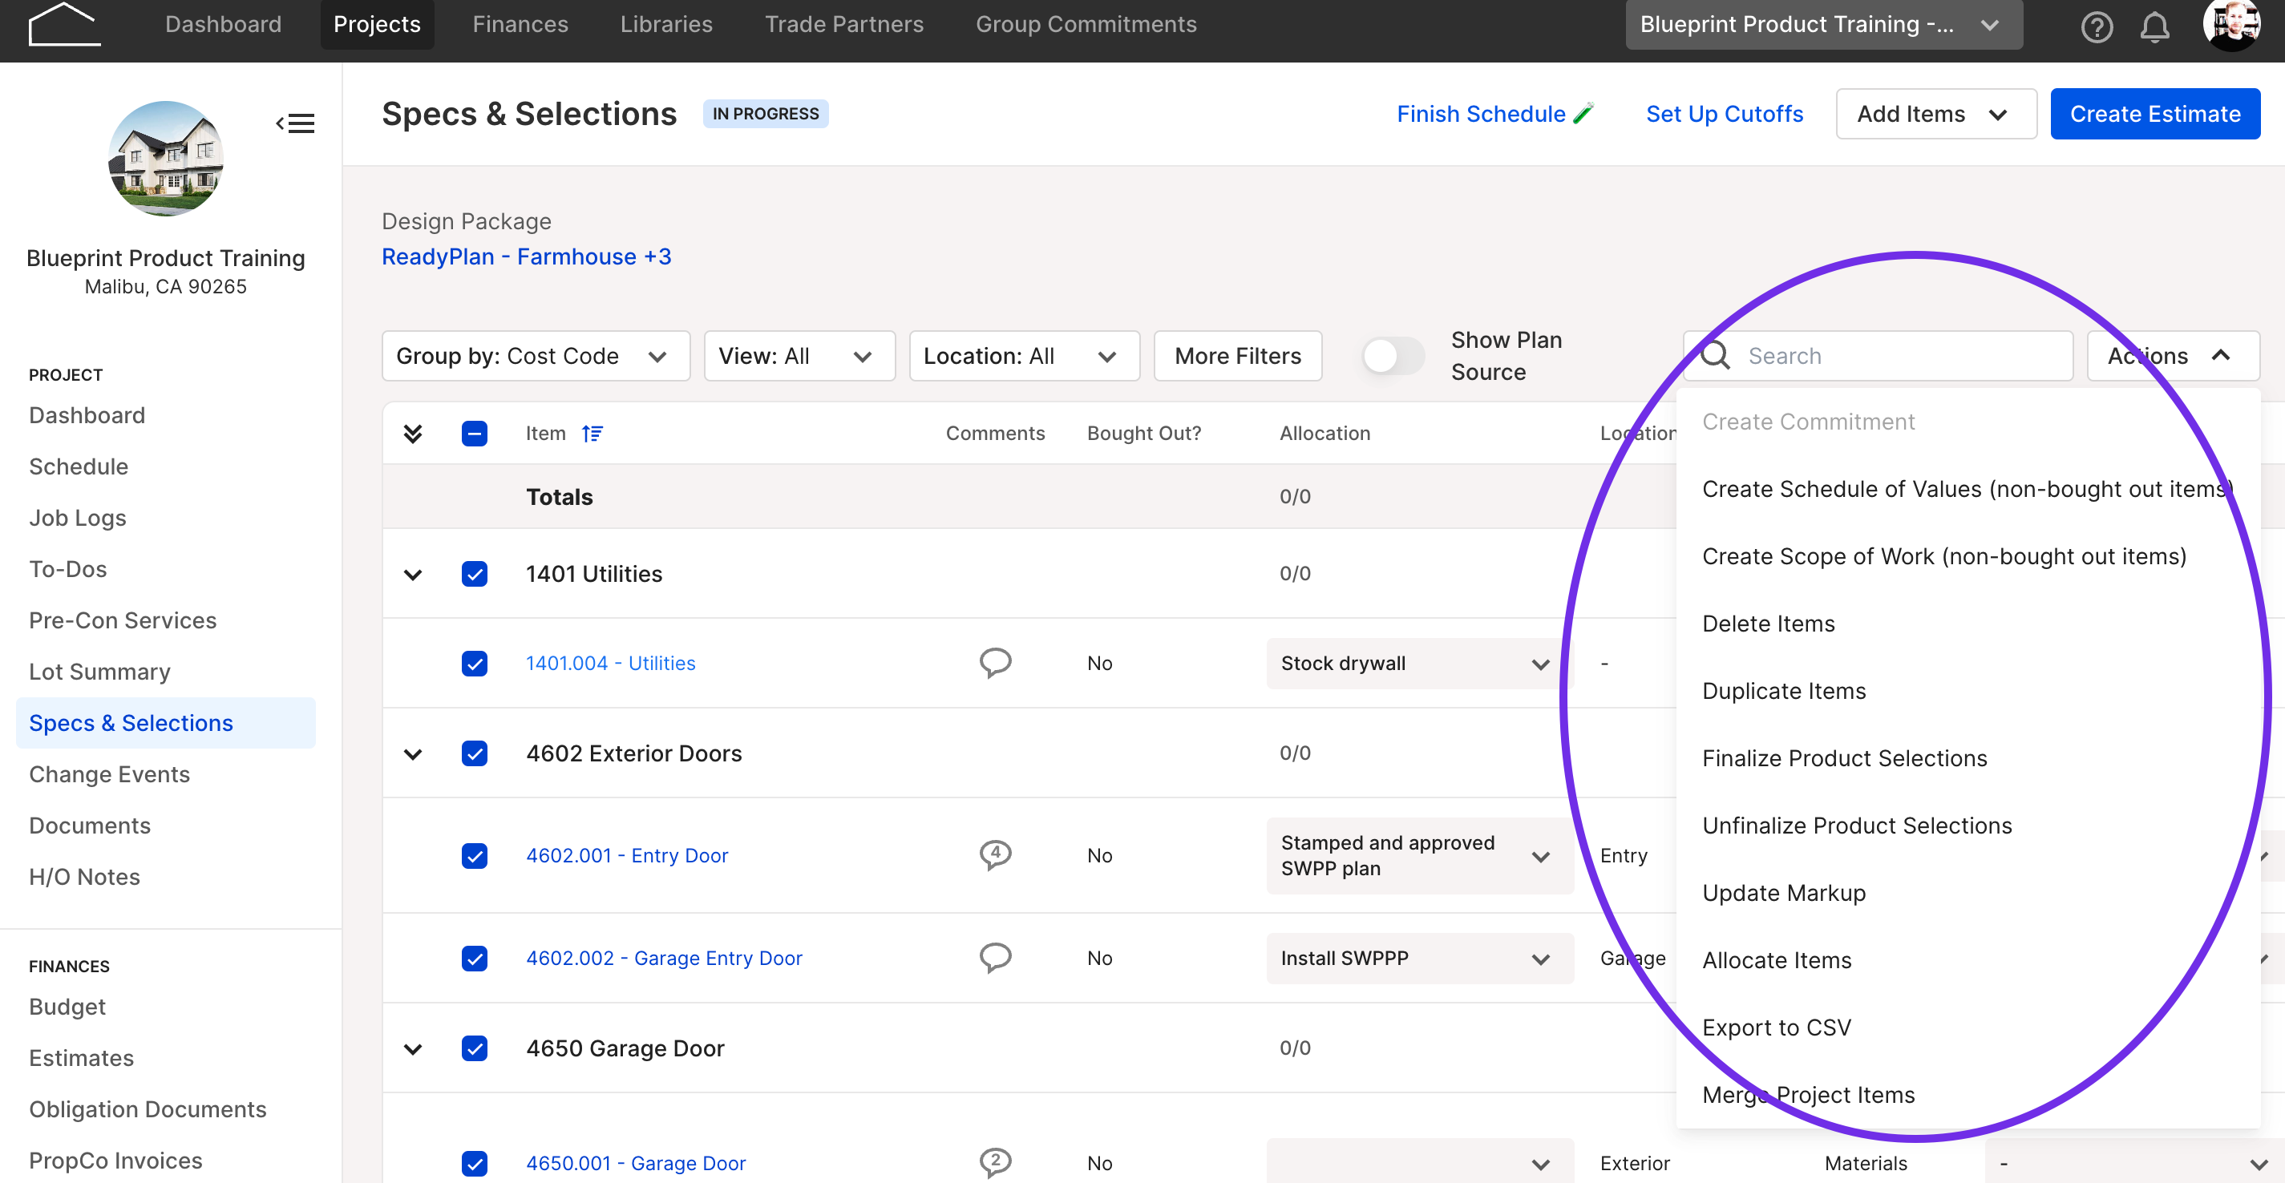The image size is (2285, 1183).
Task: Choose Duplicate Items in Actions menu
Action: pos(1784,691)
